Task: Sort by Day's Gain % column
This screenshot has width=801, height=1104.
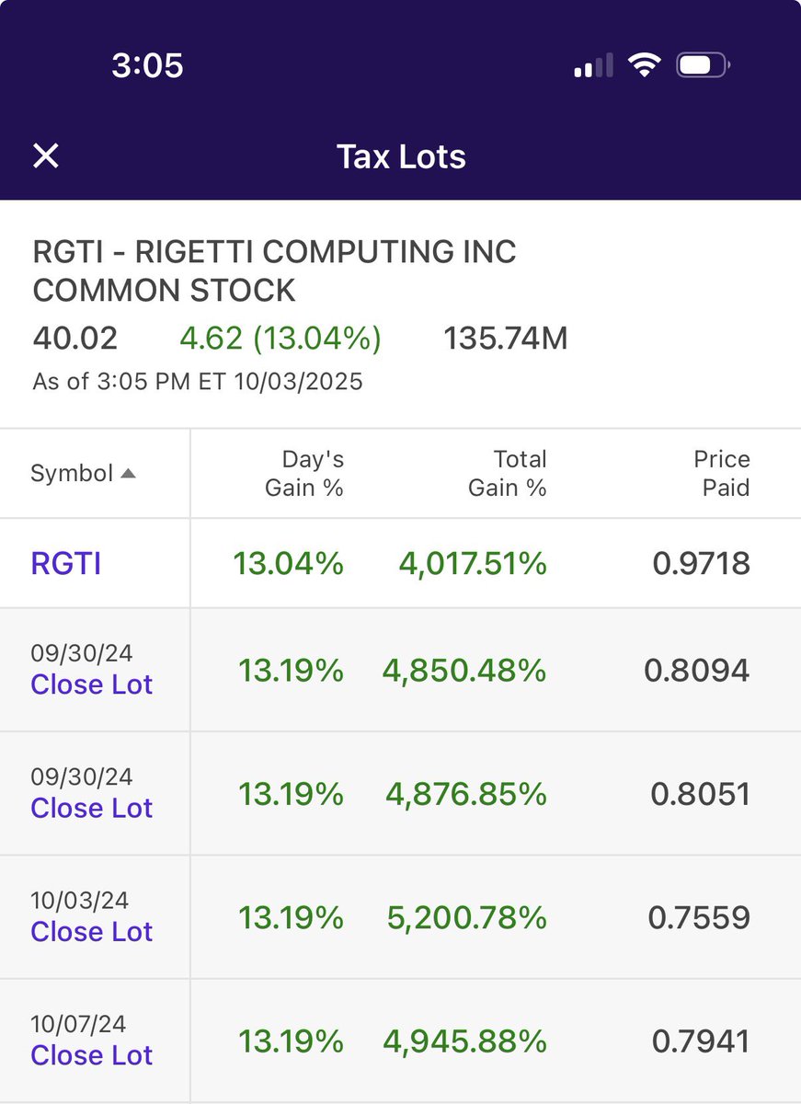Action: point(303,473)
